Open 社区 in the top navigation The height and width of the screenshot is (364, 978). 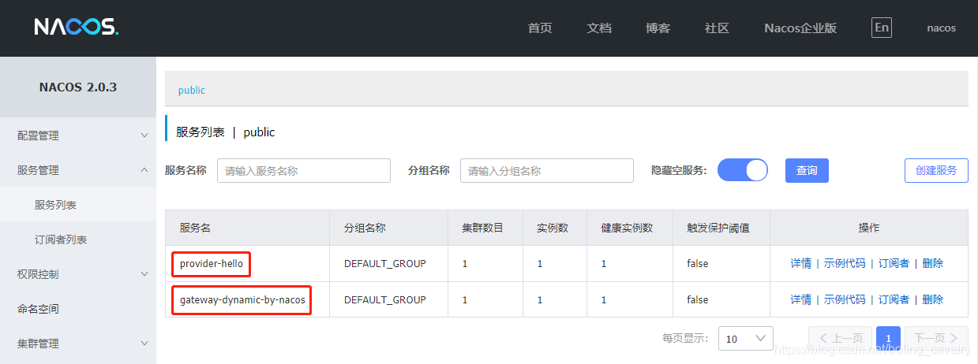pos(717,28)
